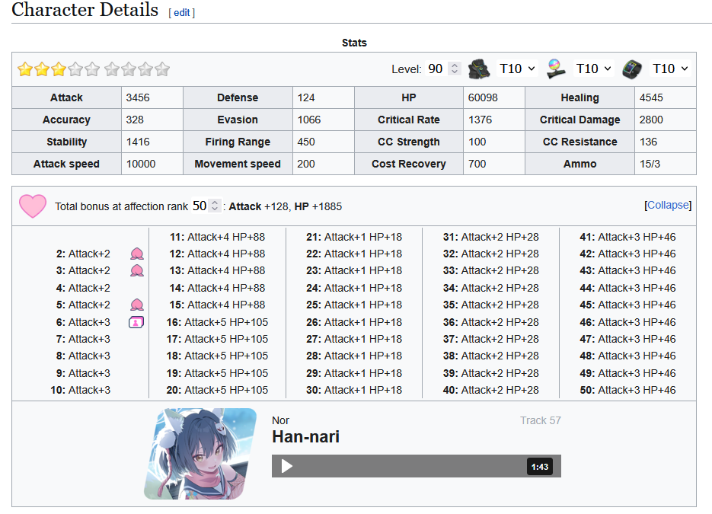
Task: Click the composer name Nor
Action: point(281,420)
